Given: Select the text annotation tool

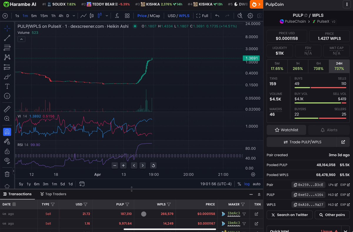Looking at the screenshot, I should coord(7,86).
